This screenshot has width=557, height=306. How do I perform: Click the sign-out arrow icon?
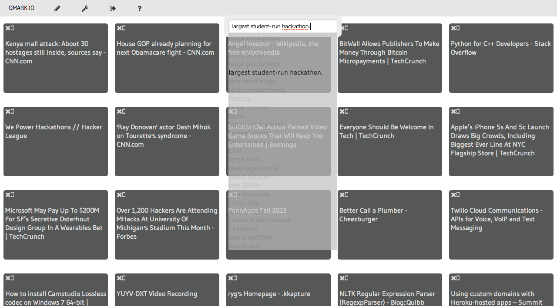113,8
